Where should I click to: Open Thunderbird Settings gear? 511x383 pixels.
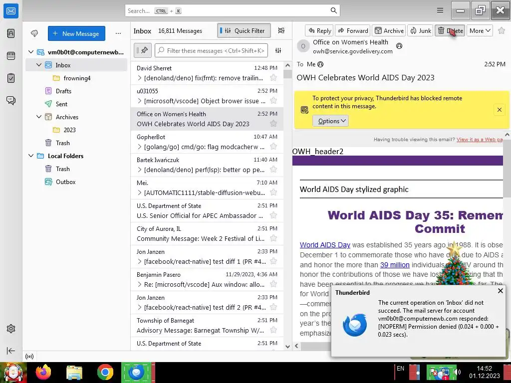coord(11,329)
